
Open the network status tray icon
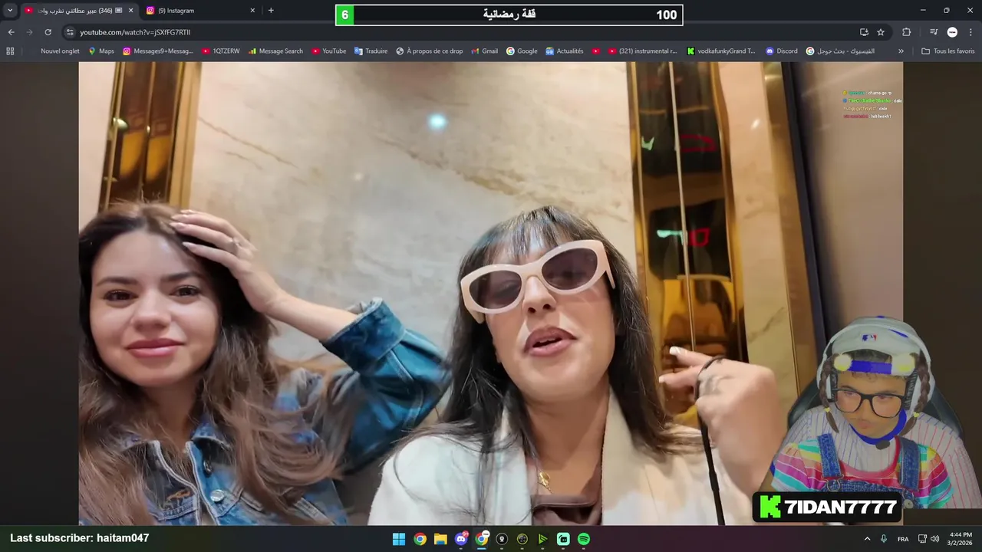[x=922, y=539]
